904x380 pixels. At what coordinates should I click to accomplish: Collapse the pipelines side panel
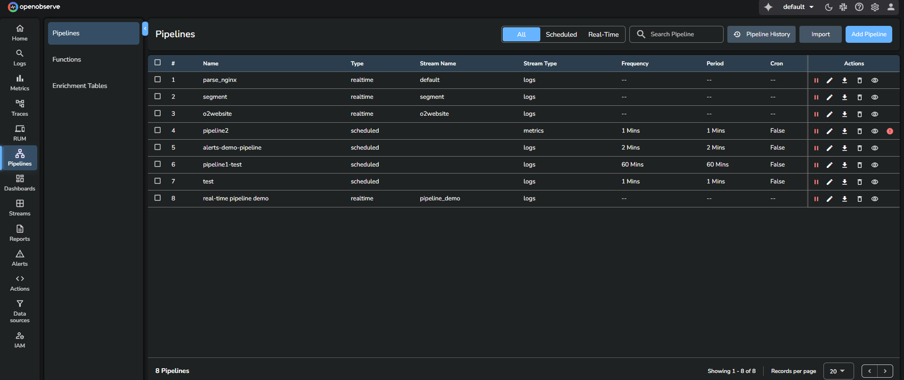pyautogui.click(x=145, y=29)
